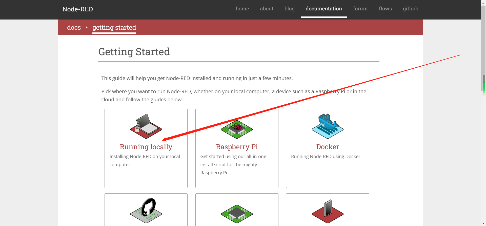Image resolution: width=486 pixels, height=226 pixels.
Task: Click text 'Running Node-RED using Docker'
Action: [x=326, y=156]
